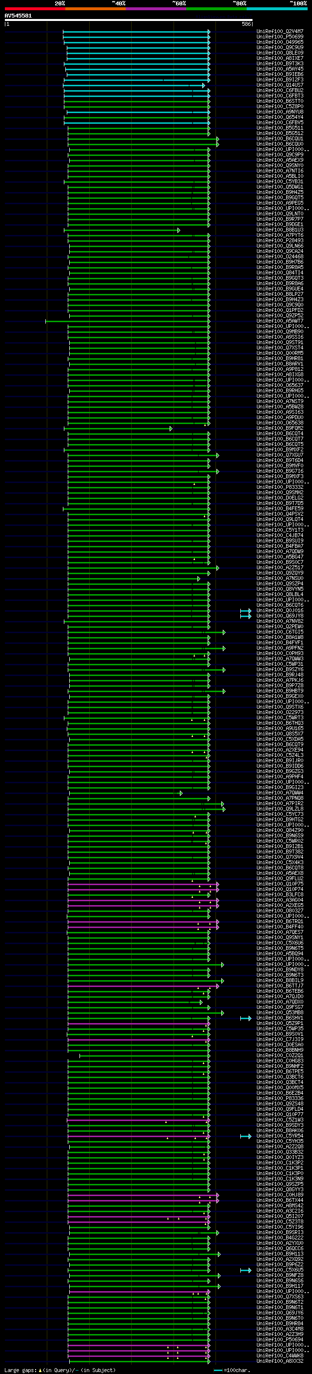The width and height of the screenshot is (312, 1374).
Task: Select the AV545581 query label
Action: tap(18, 16)
